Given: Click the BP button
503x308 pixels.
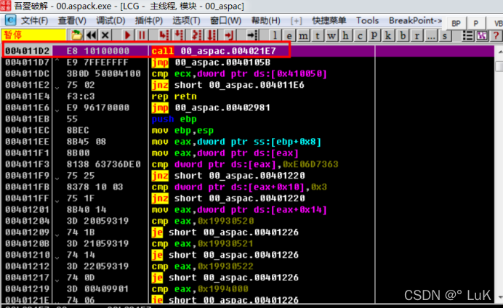Looking at the screenshot, I should [x=456, y=23].
